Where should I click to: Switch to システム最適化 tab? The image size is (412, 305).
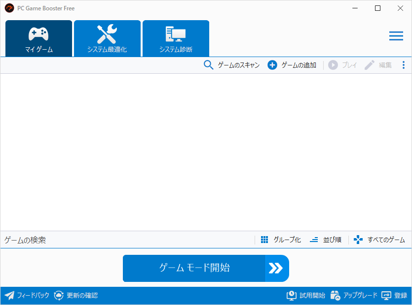pos(107,38)
